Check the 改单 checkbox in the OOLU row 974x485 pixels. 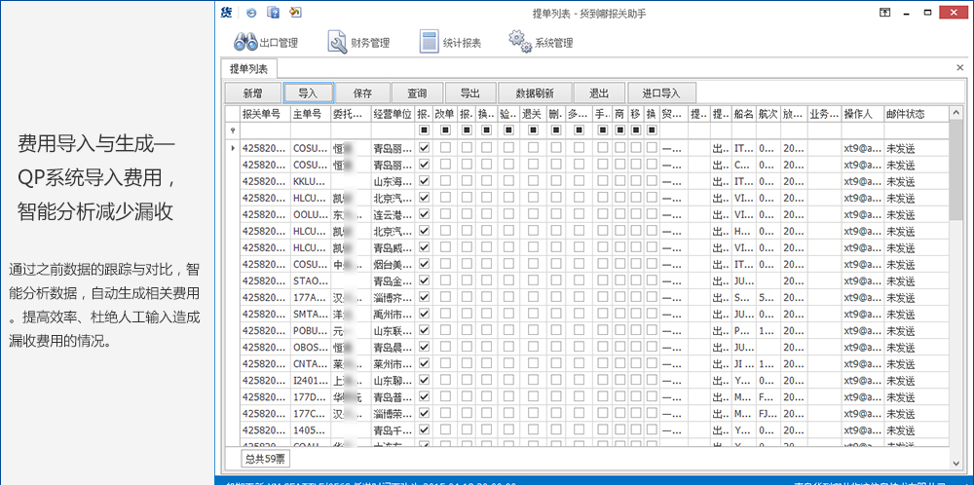click(445, 214)
